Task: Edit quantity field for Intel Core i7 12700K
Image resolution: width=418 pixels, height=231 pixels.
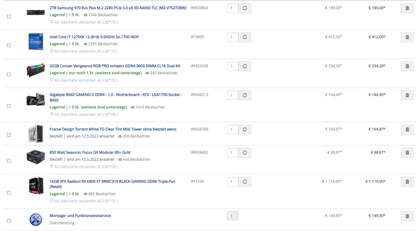Action: pos(232,37)
